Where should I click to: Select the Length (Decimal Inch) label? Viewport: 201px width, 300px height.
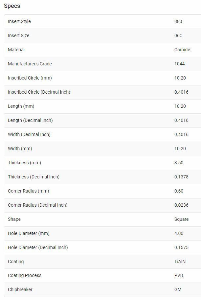coord(30,120)
